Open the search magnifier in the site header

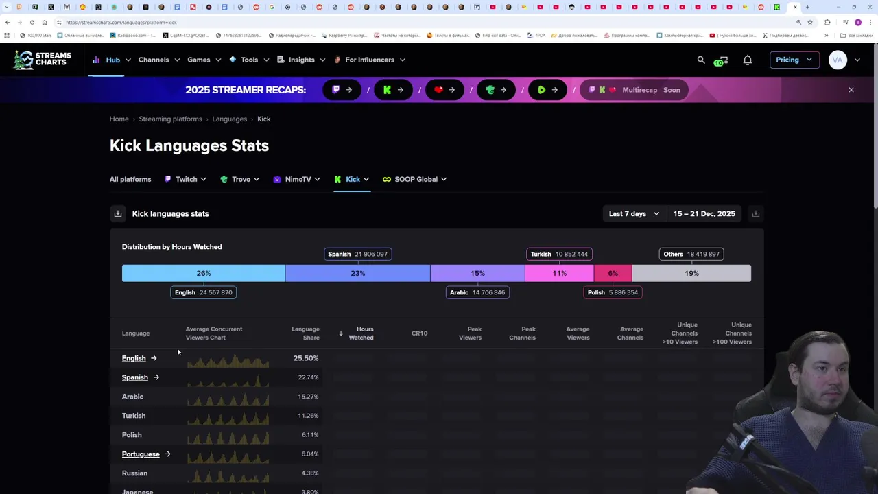coord(701,60)
